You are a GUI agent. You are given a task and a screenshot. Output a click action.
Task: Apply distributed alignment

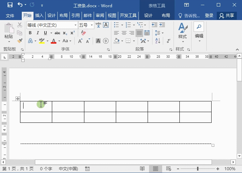147,33
